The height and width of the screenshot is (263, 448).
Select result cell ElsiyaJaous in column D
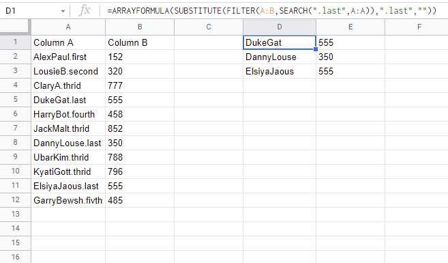(280, 71)
